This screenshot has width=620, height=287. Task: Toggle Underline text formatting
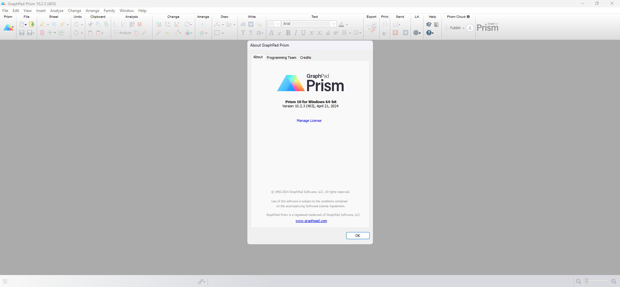(x=303, y=33)
